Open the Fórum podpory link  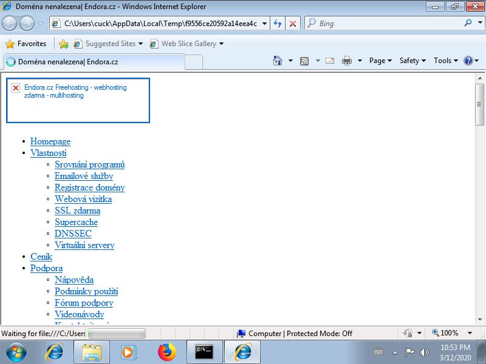pyautogui.click(x=84, y=303)
